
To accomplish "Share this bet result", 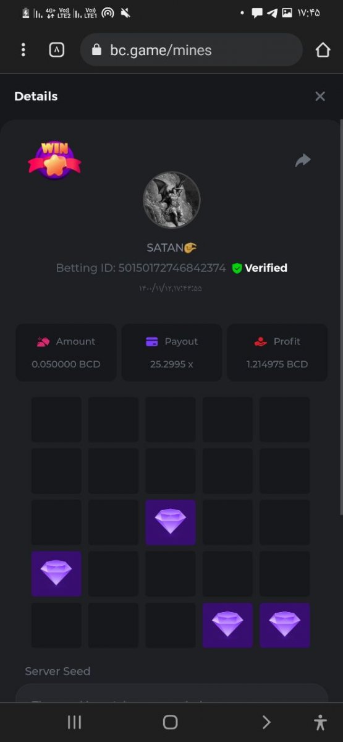I will 303,161.
